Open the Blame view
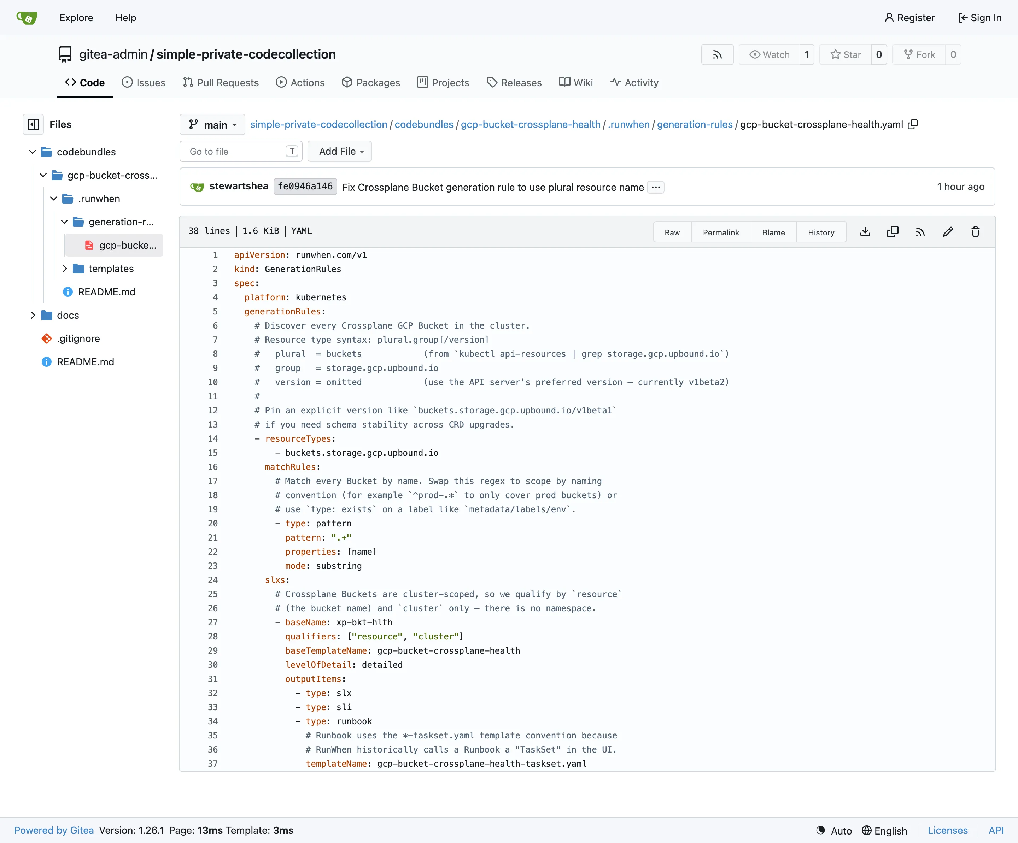The height and width of the screenshot is (843, 1018). (773, 232)
